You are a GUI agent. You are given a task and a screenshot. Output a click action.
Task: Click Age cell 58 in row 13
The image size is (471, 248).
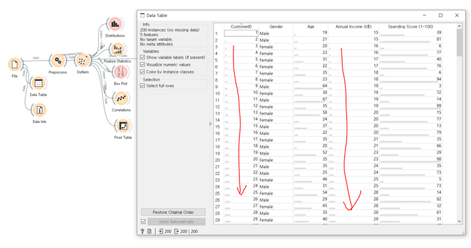pos(310,113)
